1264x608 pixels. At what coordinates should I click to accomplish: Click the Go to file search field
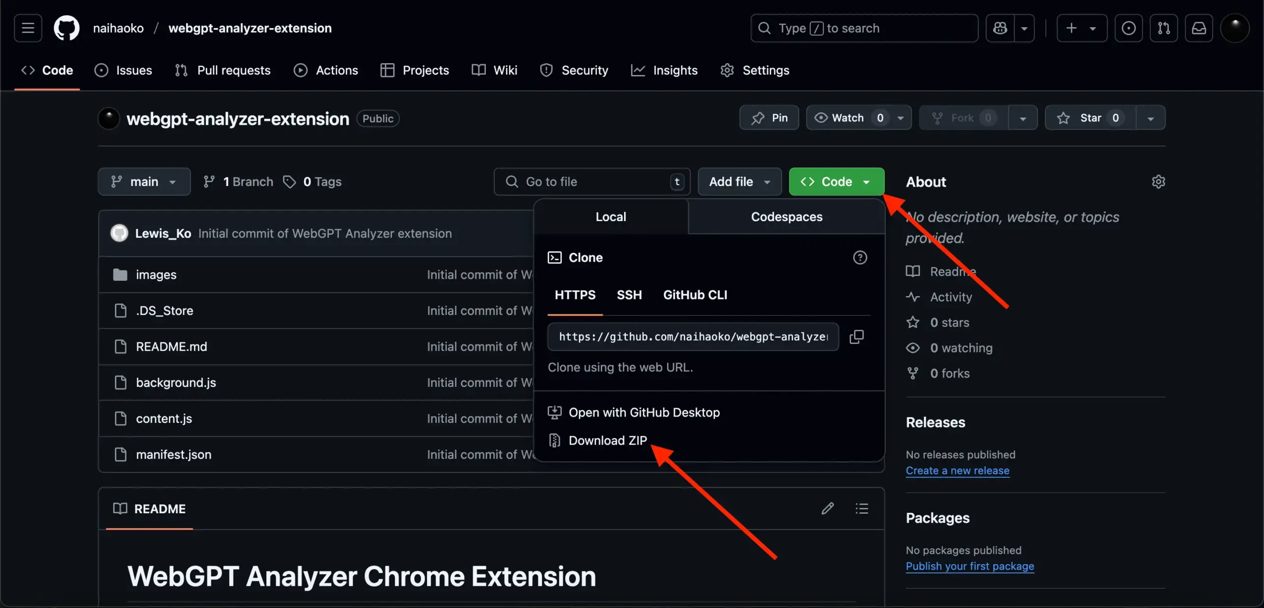(592, 182)
